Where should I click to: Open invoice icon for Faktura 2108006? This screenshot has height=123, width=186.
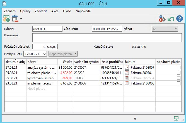click(127, 83)
